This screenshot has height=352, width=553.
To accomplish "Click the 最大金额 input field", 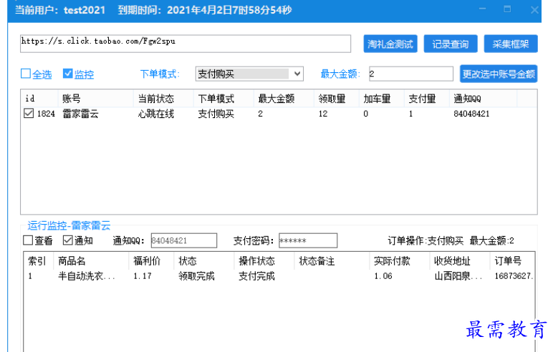I will [411, 74].
